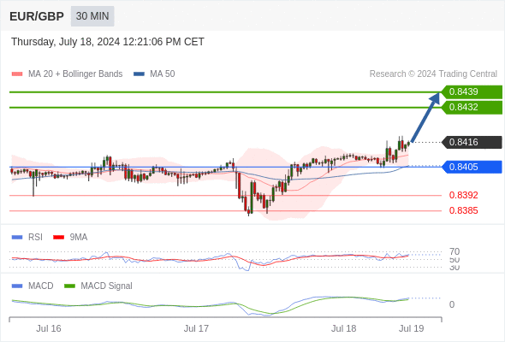The image size is (505, 342).
Task: Click the red 0.8392 support level
Action: click(x=463, y=195)
